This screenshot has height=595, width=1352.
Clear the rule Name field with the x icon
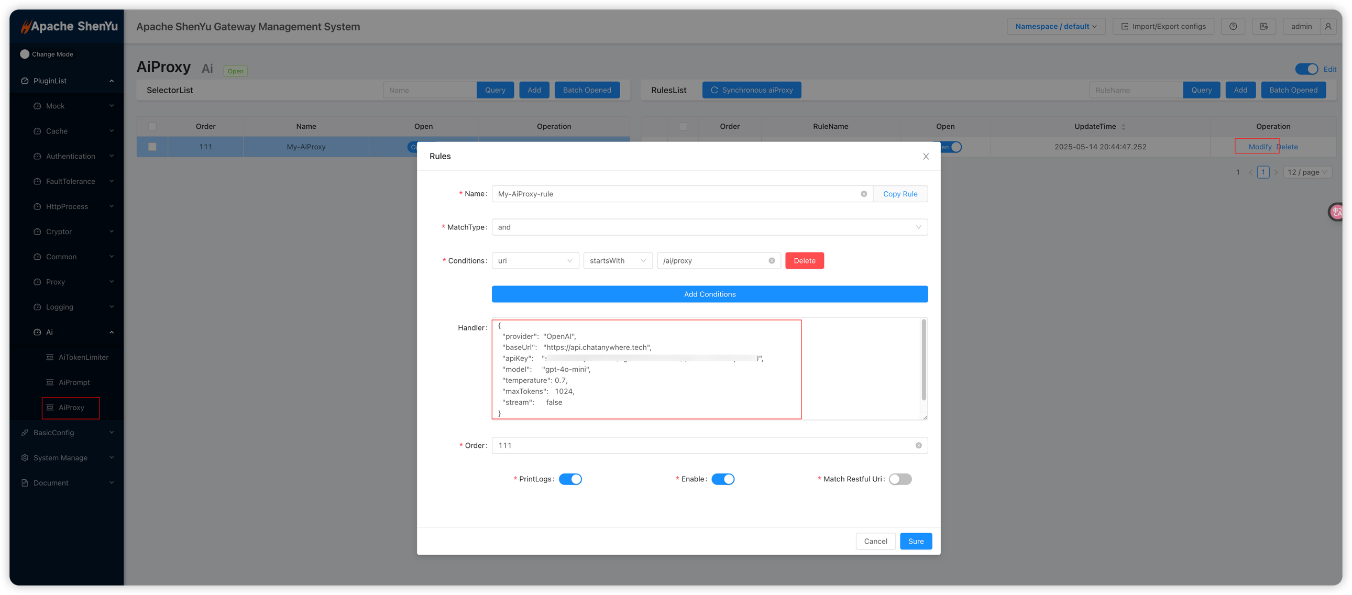click(863, 194)
